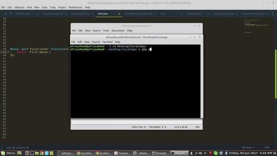Open the Help menu in terminal window
This screenshot has width=277, height=156.
[x=117, y=42]
